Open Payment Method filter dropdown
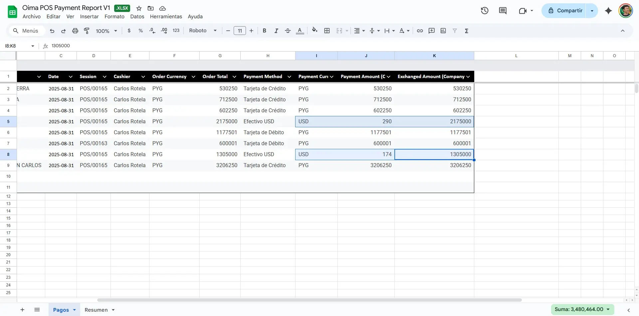The width and height of the screenshot is (639, 316). [289, 77]
